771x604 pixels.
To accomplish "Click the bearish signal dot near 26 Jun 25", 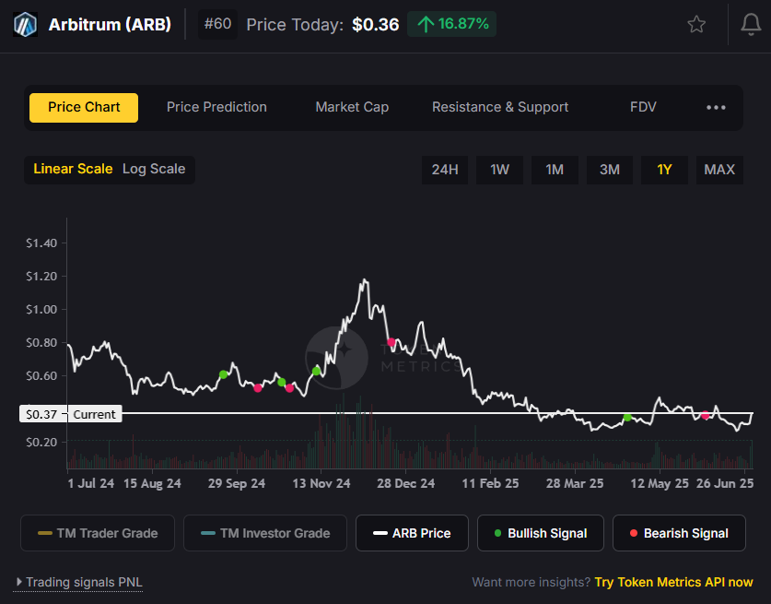I will pos(705,416).
